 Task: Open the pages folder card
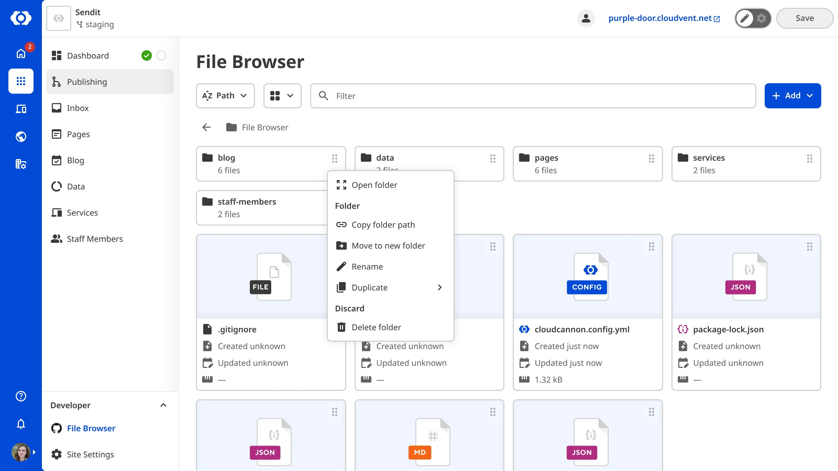pyautogui.click(x=587, y=164)
